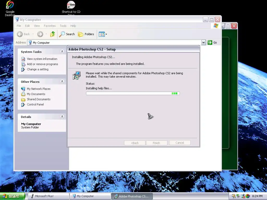
Task: Toggle the Folders pane
Action: point(86,34)
